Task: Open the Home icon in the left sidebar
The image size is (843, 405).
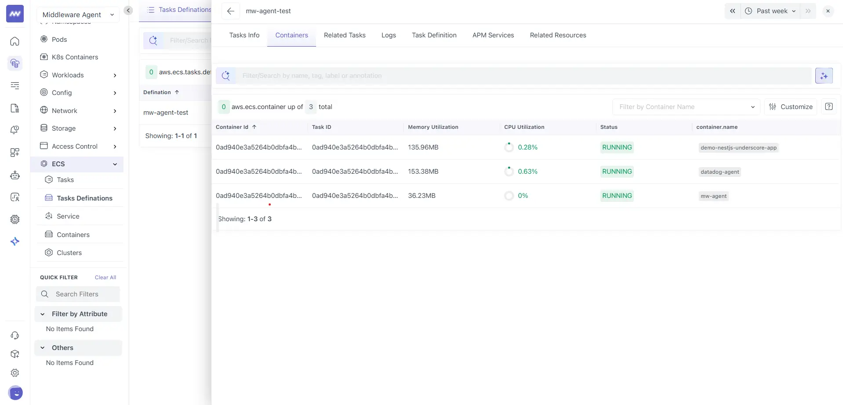Action: (15, 42)
